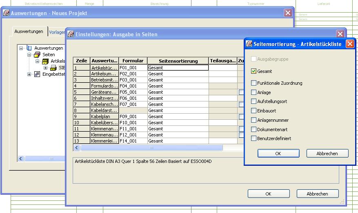Click the Zeile column header
This screenshot has width=358, height=213.
(82, 61)
